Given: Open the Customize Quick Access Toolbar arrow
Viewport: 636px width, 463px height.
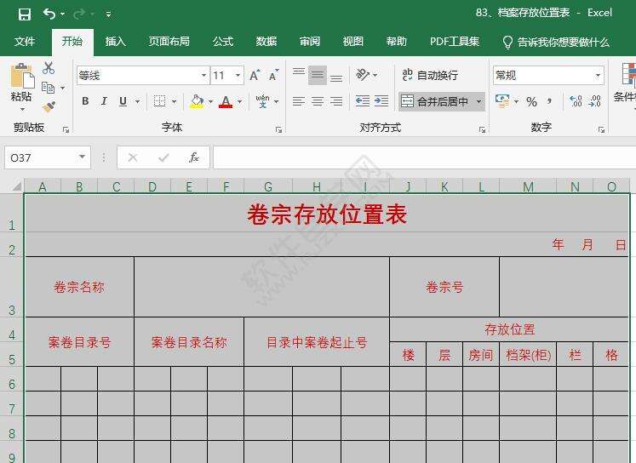Looking at the screenshot, I should point(108,14).
